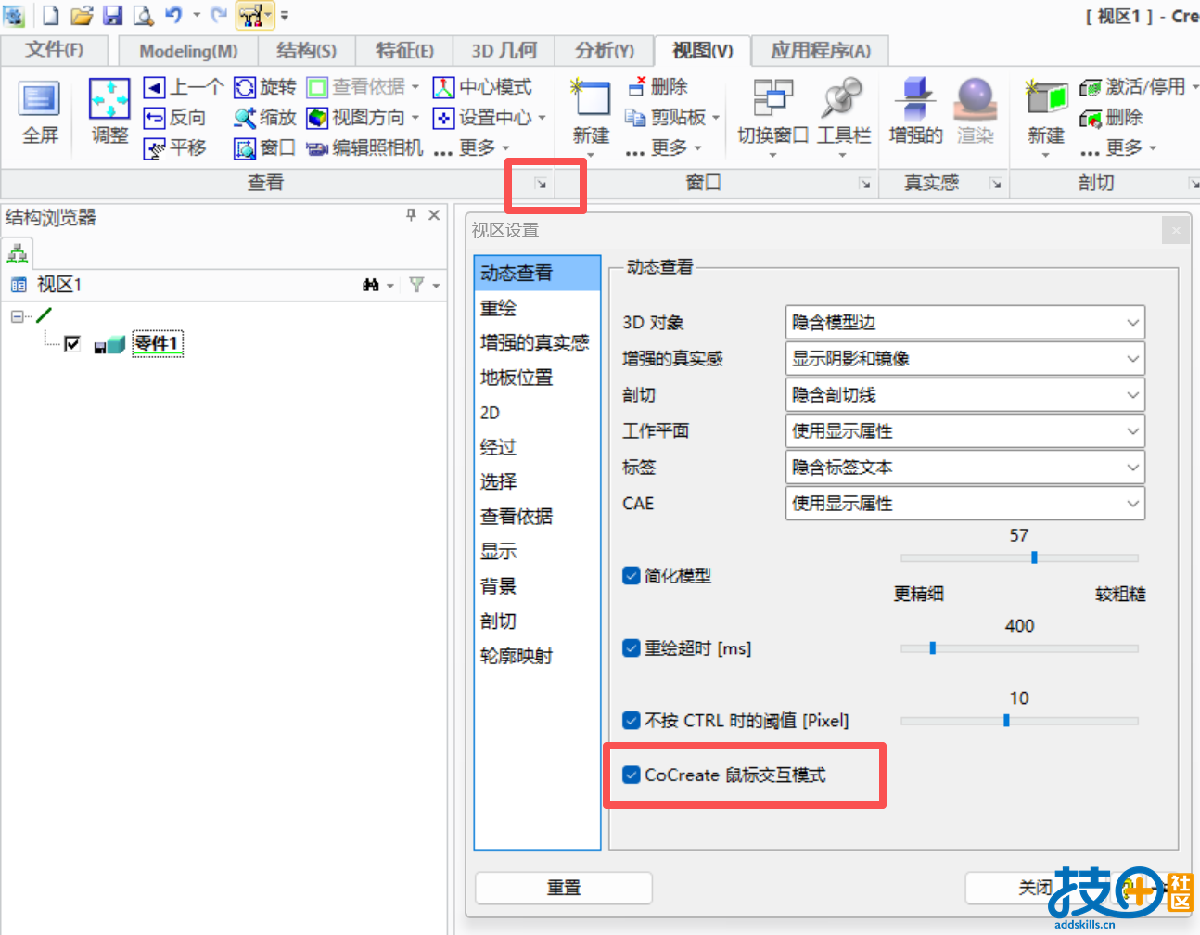Click the 激活/停用 clipping icon
This screenshot has height=935, width=1200.
(x=1091, y=88)
